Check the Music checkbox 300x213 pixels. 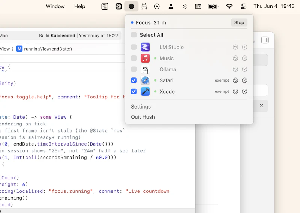134,58
